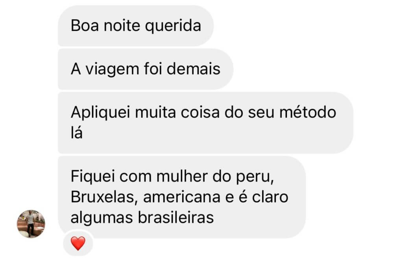Click the word 'método' in third bubble
Screen dimensions: 403x266
click(x=308, y=112)
